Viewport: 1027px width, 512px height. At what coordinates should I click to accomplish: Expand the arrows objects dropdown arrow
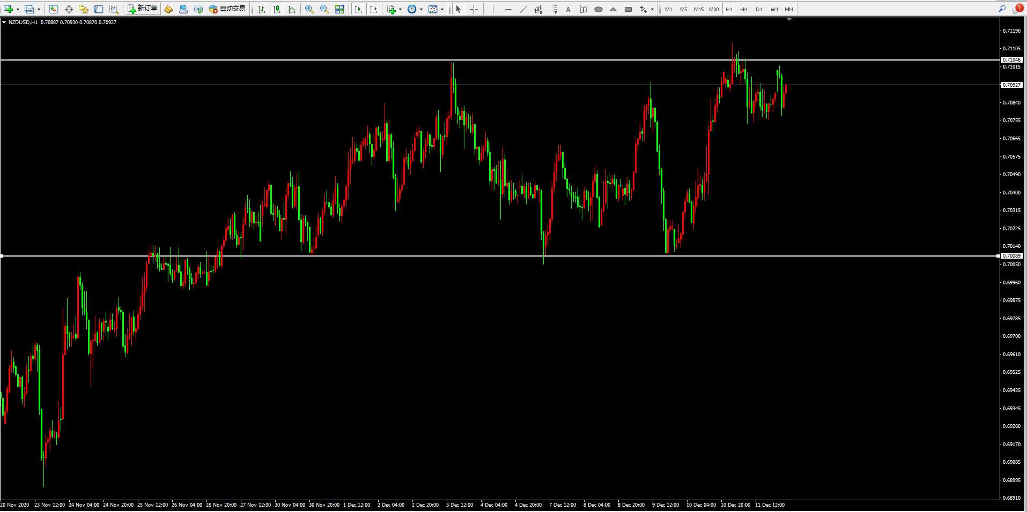(652, 9)
